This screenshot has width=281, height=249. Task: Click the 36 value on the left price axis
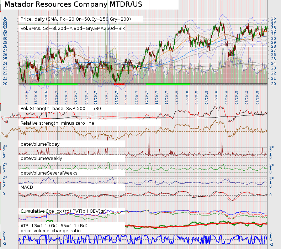tap(5, 18)
